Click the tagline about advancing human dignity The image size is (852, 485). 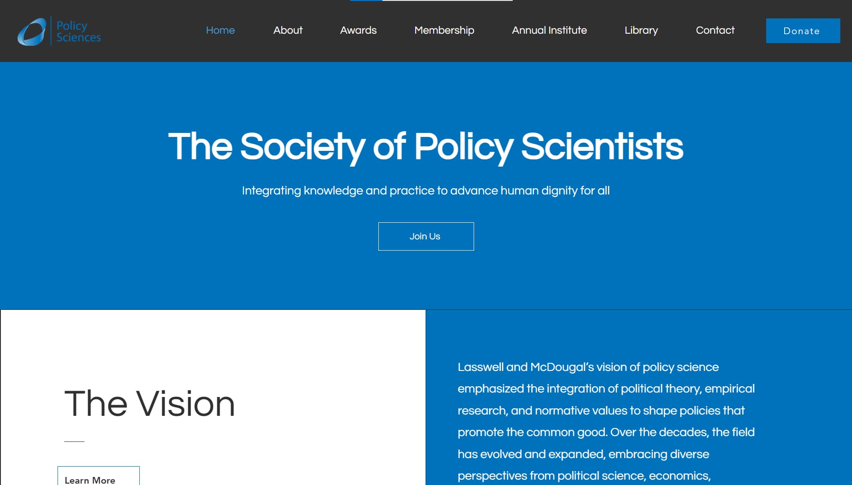(x=426, y=190)
